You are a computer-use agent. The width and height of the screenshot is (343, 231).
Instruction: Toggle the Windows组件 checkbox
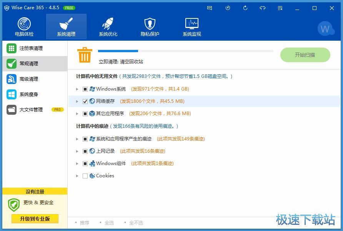85,163
